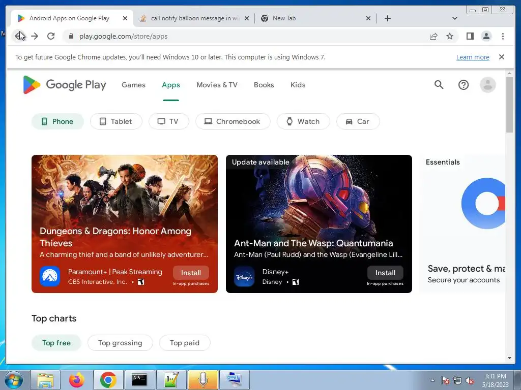
Task: Bookmark this page with the star icon
Action: (450, 36)
